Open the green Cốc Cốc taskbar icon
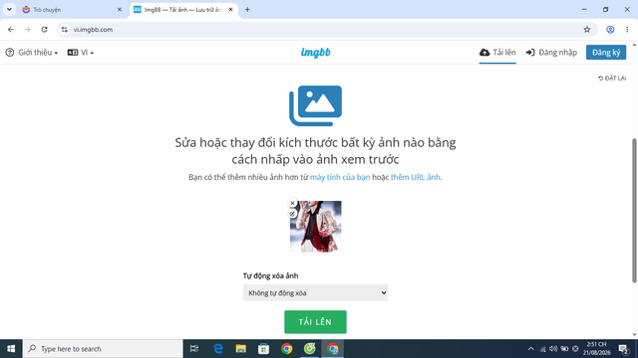 pos(310,349)
